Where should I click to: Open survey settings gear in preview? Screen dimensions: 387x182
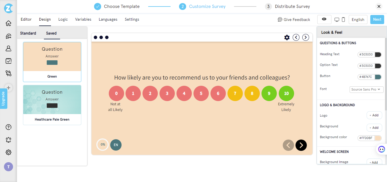click(287, 37)
